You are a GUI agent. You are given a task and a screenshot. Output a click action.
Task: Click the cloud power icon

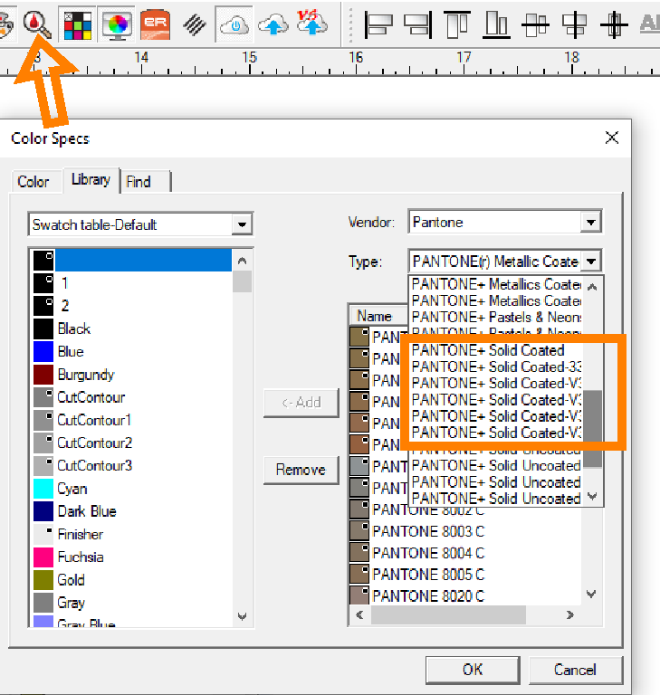click(234, 24)
